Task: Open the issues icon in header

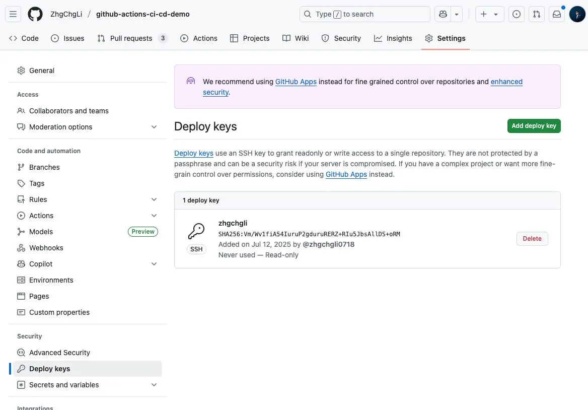Action: click(x=516, y=14)
